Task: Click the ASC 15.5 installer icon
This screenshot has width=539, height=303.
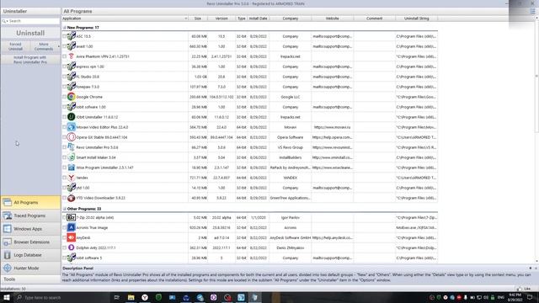Action: coord(71,35)
